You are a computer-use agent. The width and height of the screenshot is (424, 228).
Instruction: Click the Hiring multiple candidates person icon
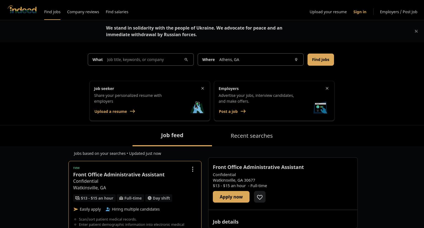[108, 209]
